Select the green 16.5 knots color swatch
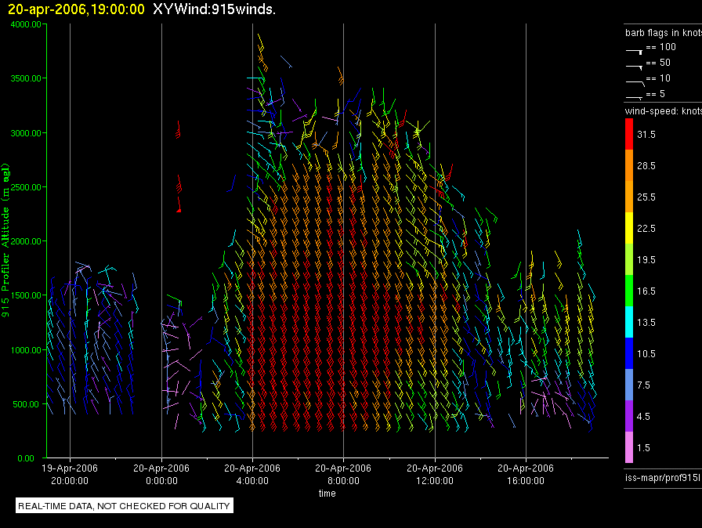Screen dimensions: 702x528 pyautogui.click(x=629, y=291)
